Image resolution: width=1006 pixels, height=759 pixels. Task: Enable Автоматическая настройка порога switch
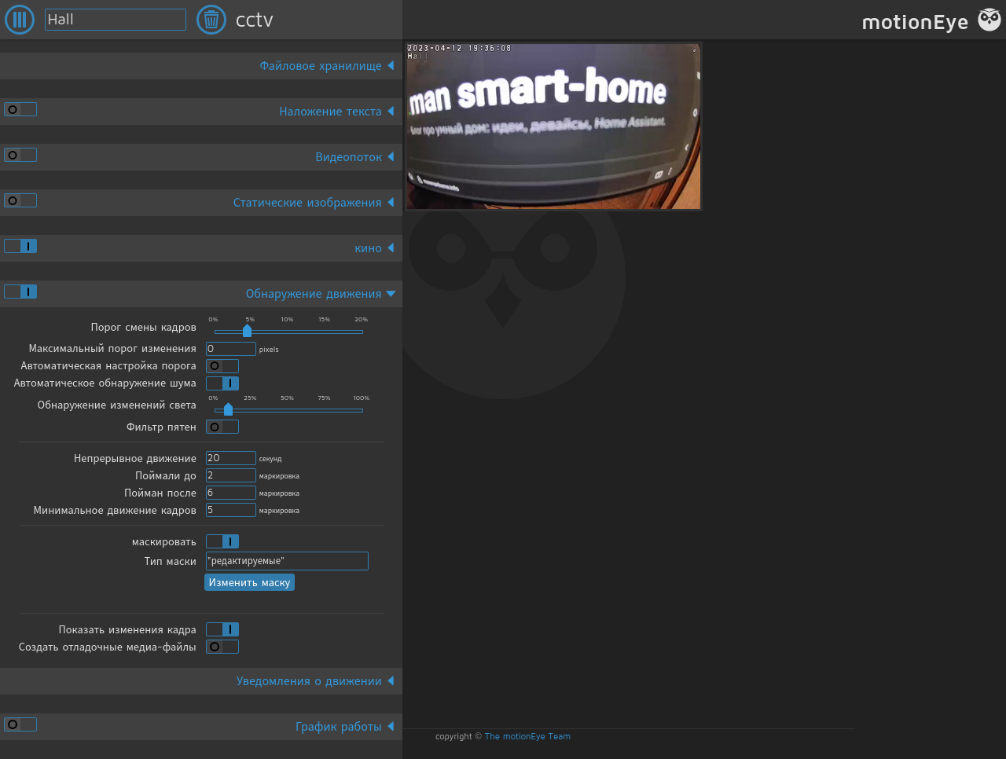(x=222, y=366)
